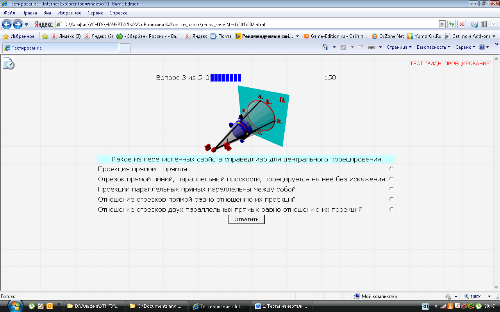Select answer 'Отношение отрезков прямой равно отношению'

pos(391,199)
